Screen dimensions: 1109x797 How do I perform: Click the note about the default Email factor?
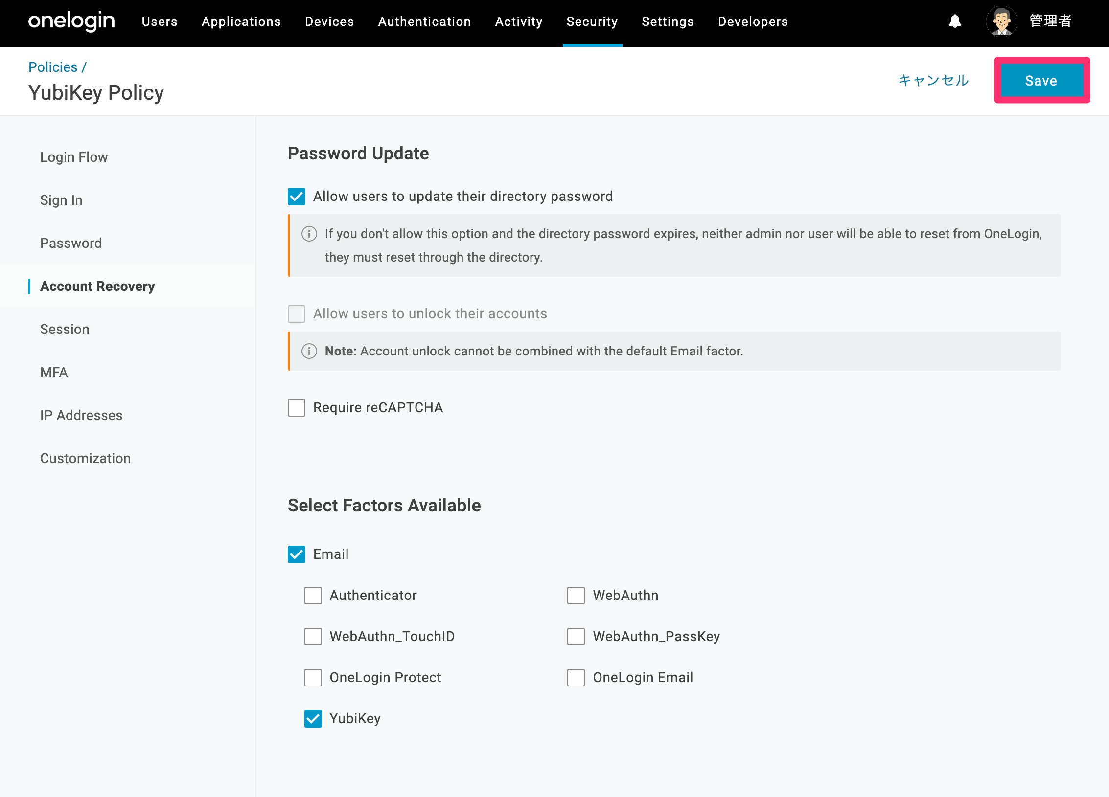(534, 351)
